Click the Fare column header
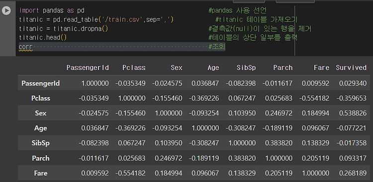Image resolution: width=373 pixels, height=182 pixels. (x=321, y=68)
